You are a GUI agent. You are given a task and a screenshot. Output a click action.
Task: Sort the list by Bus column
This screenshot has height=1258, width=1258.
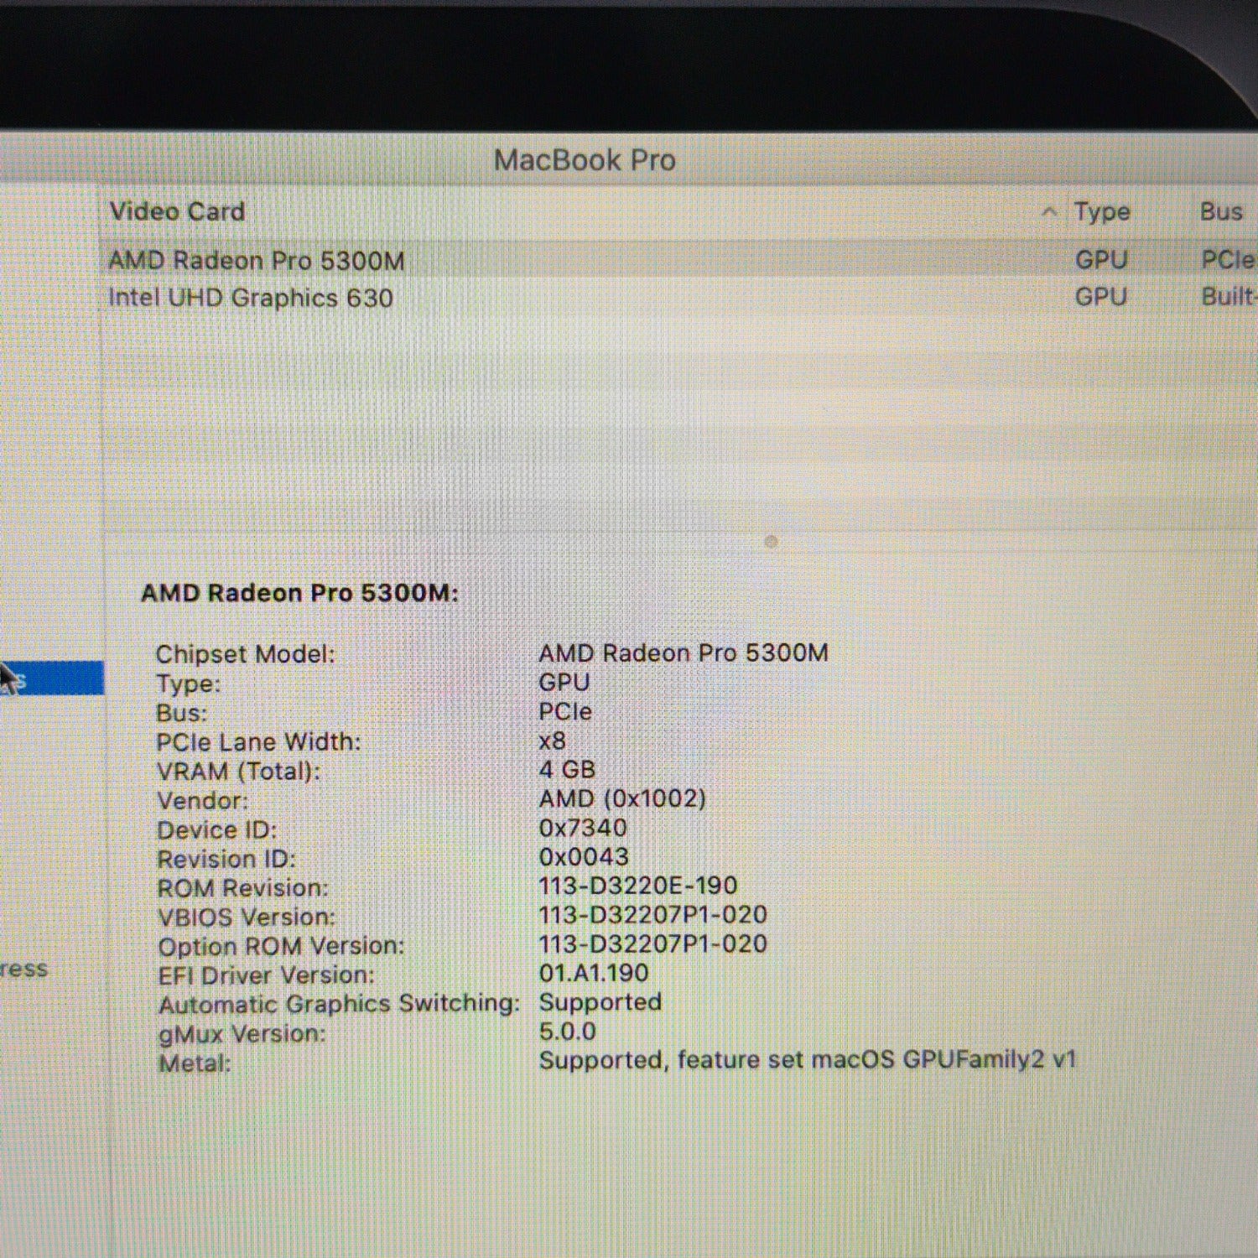pyautogui.click(x=1221, y=211)
